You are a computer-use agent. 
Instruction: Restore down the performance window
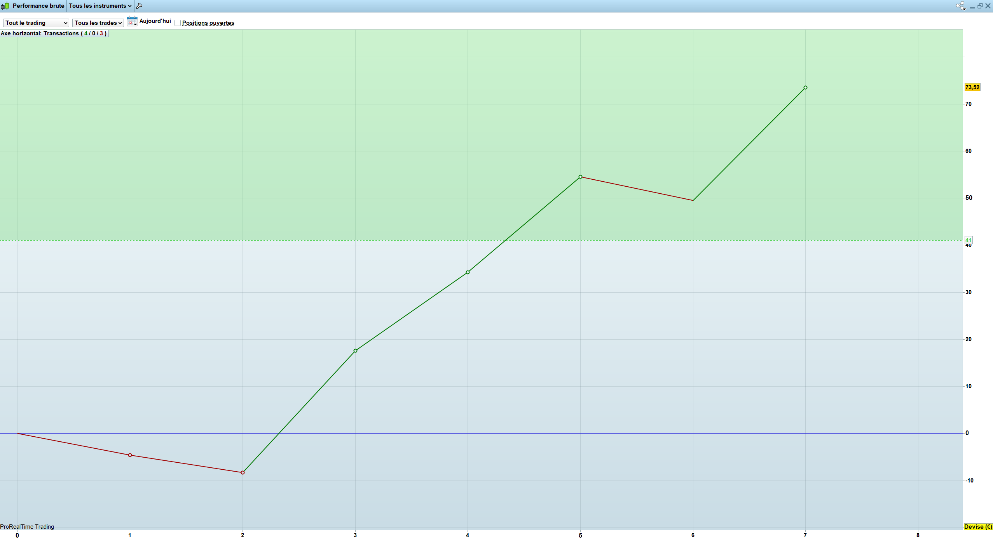tap(980, 6)
